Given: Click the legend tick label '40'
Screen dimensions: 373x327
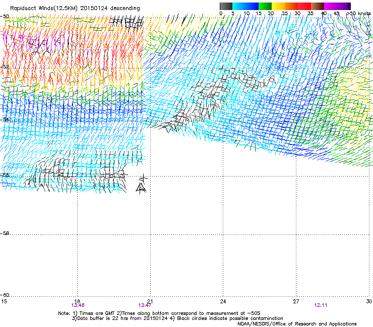Looking at the screenshot, I should pyautogui.click(x=324, y=14).
